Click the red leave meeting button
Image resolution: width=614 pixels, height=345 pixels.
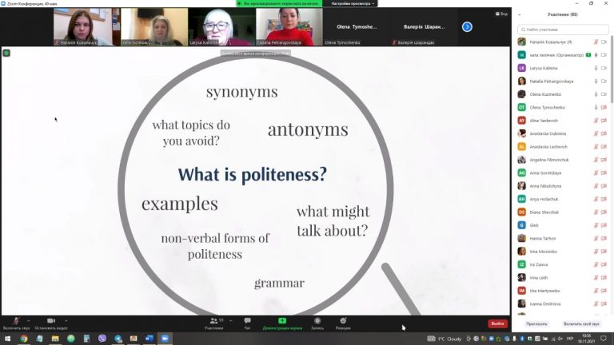[498, 323]
